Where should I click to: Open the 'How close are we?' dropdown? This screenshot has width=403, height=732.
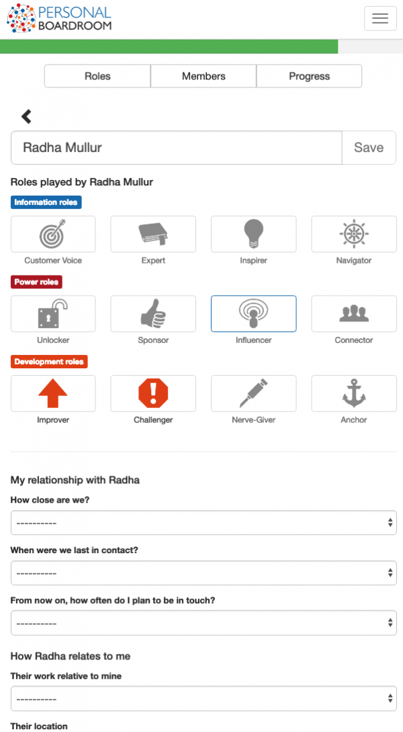point(204,522)
